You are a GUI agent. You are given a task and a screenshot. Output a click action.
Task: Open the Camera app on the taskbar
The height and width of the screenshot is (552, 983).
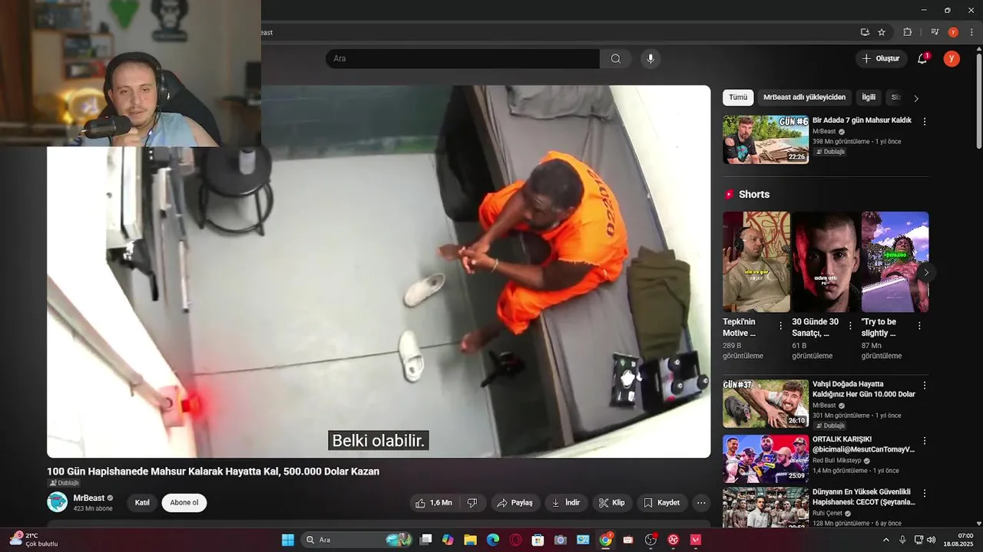[x=561, y=540]
